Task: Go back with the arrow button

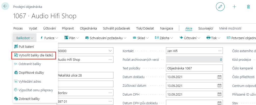Action: pyautogui.click(x=5, y=6)
